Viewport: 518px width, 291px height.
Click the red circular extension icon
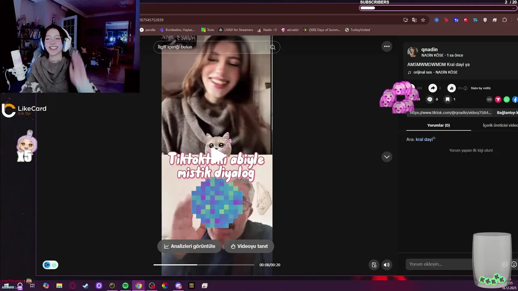pyautogui.click(x=466, y=20)
